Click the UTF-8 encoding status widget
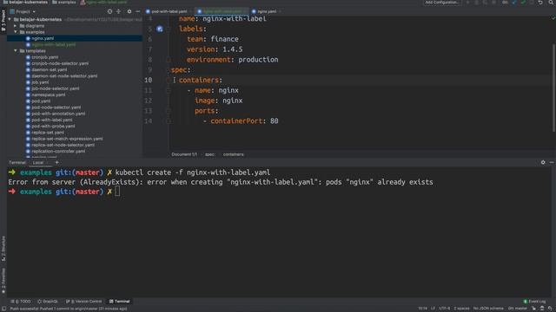This screenshot has height=312, width=556. click(444, 309)
